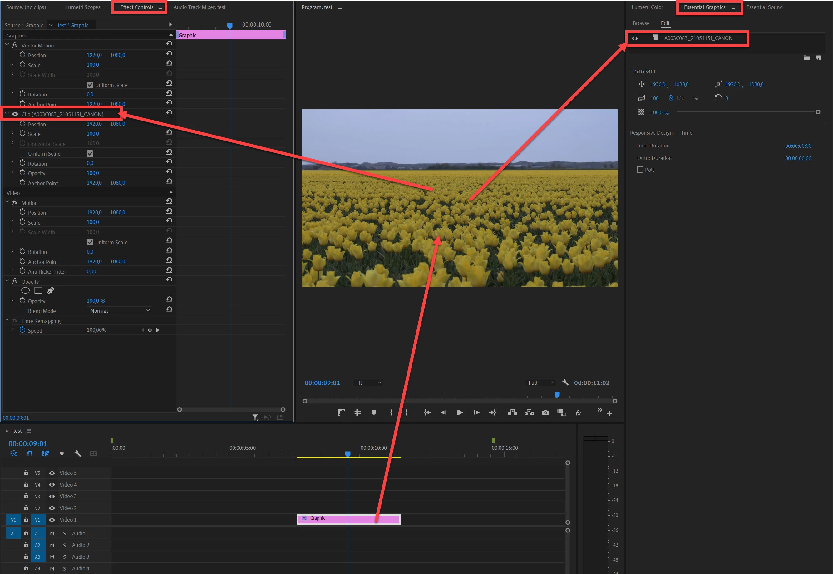The image size is (833, 574).
Task: Click the Export Frame camera icon
Action: [545, 413]
